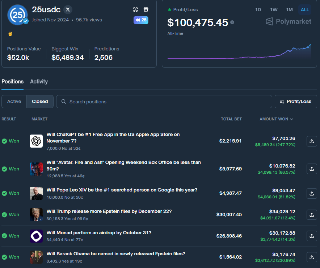Image resolution: width=320 pixels, height=268 pixels.
Task: Click the $100,475.45 profit amount
Action: pyautogui.click(x=198, y=22)
